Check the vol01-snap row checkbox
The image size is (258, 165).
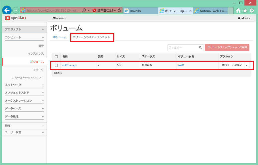(57, 65)
